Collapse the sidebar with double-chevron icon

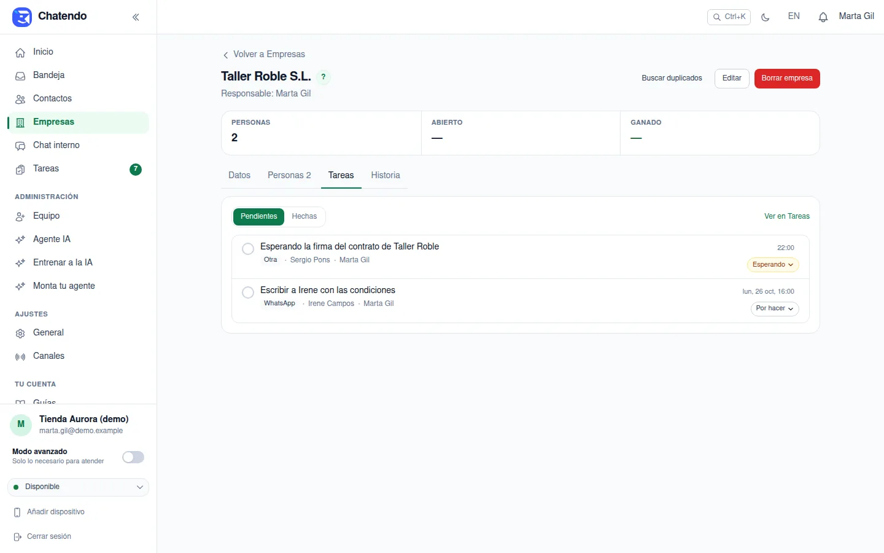[x=136, y=17]
